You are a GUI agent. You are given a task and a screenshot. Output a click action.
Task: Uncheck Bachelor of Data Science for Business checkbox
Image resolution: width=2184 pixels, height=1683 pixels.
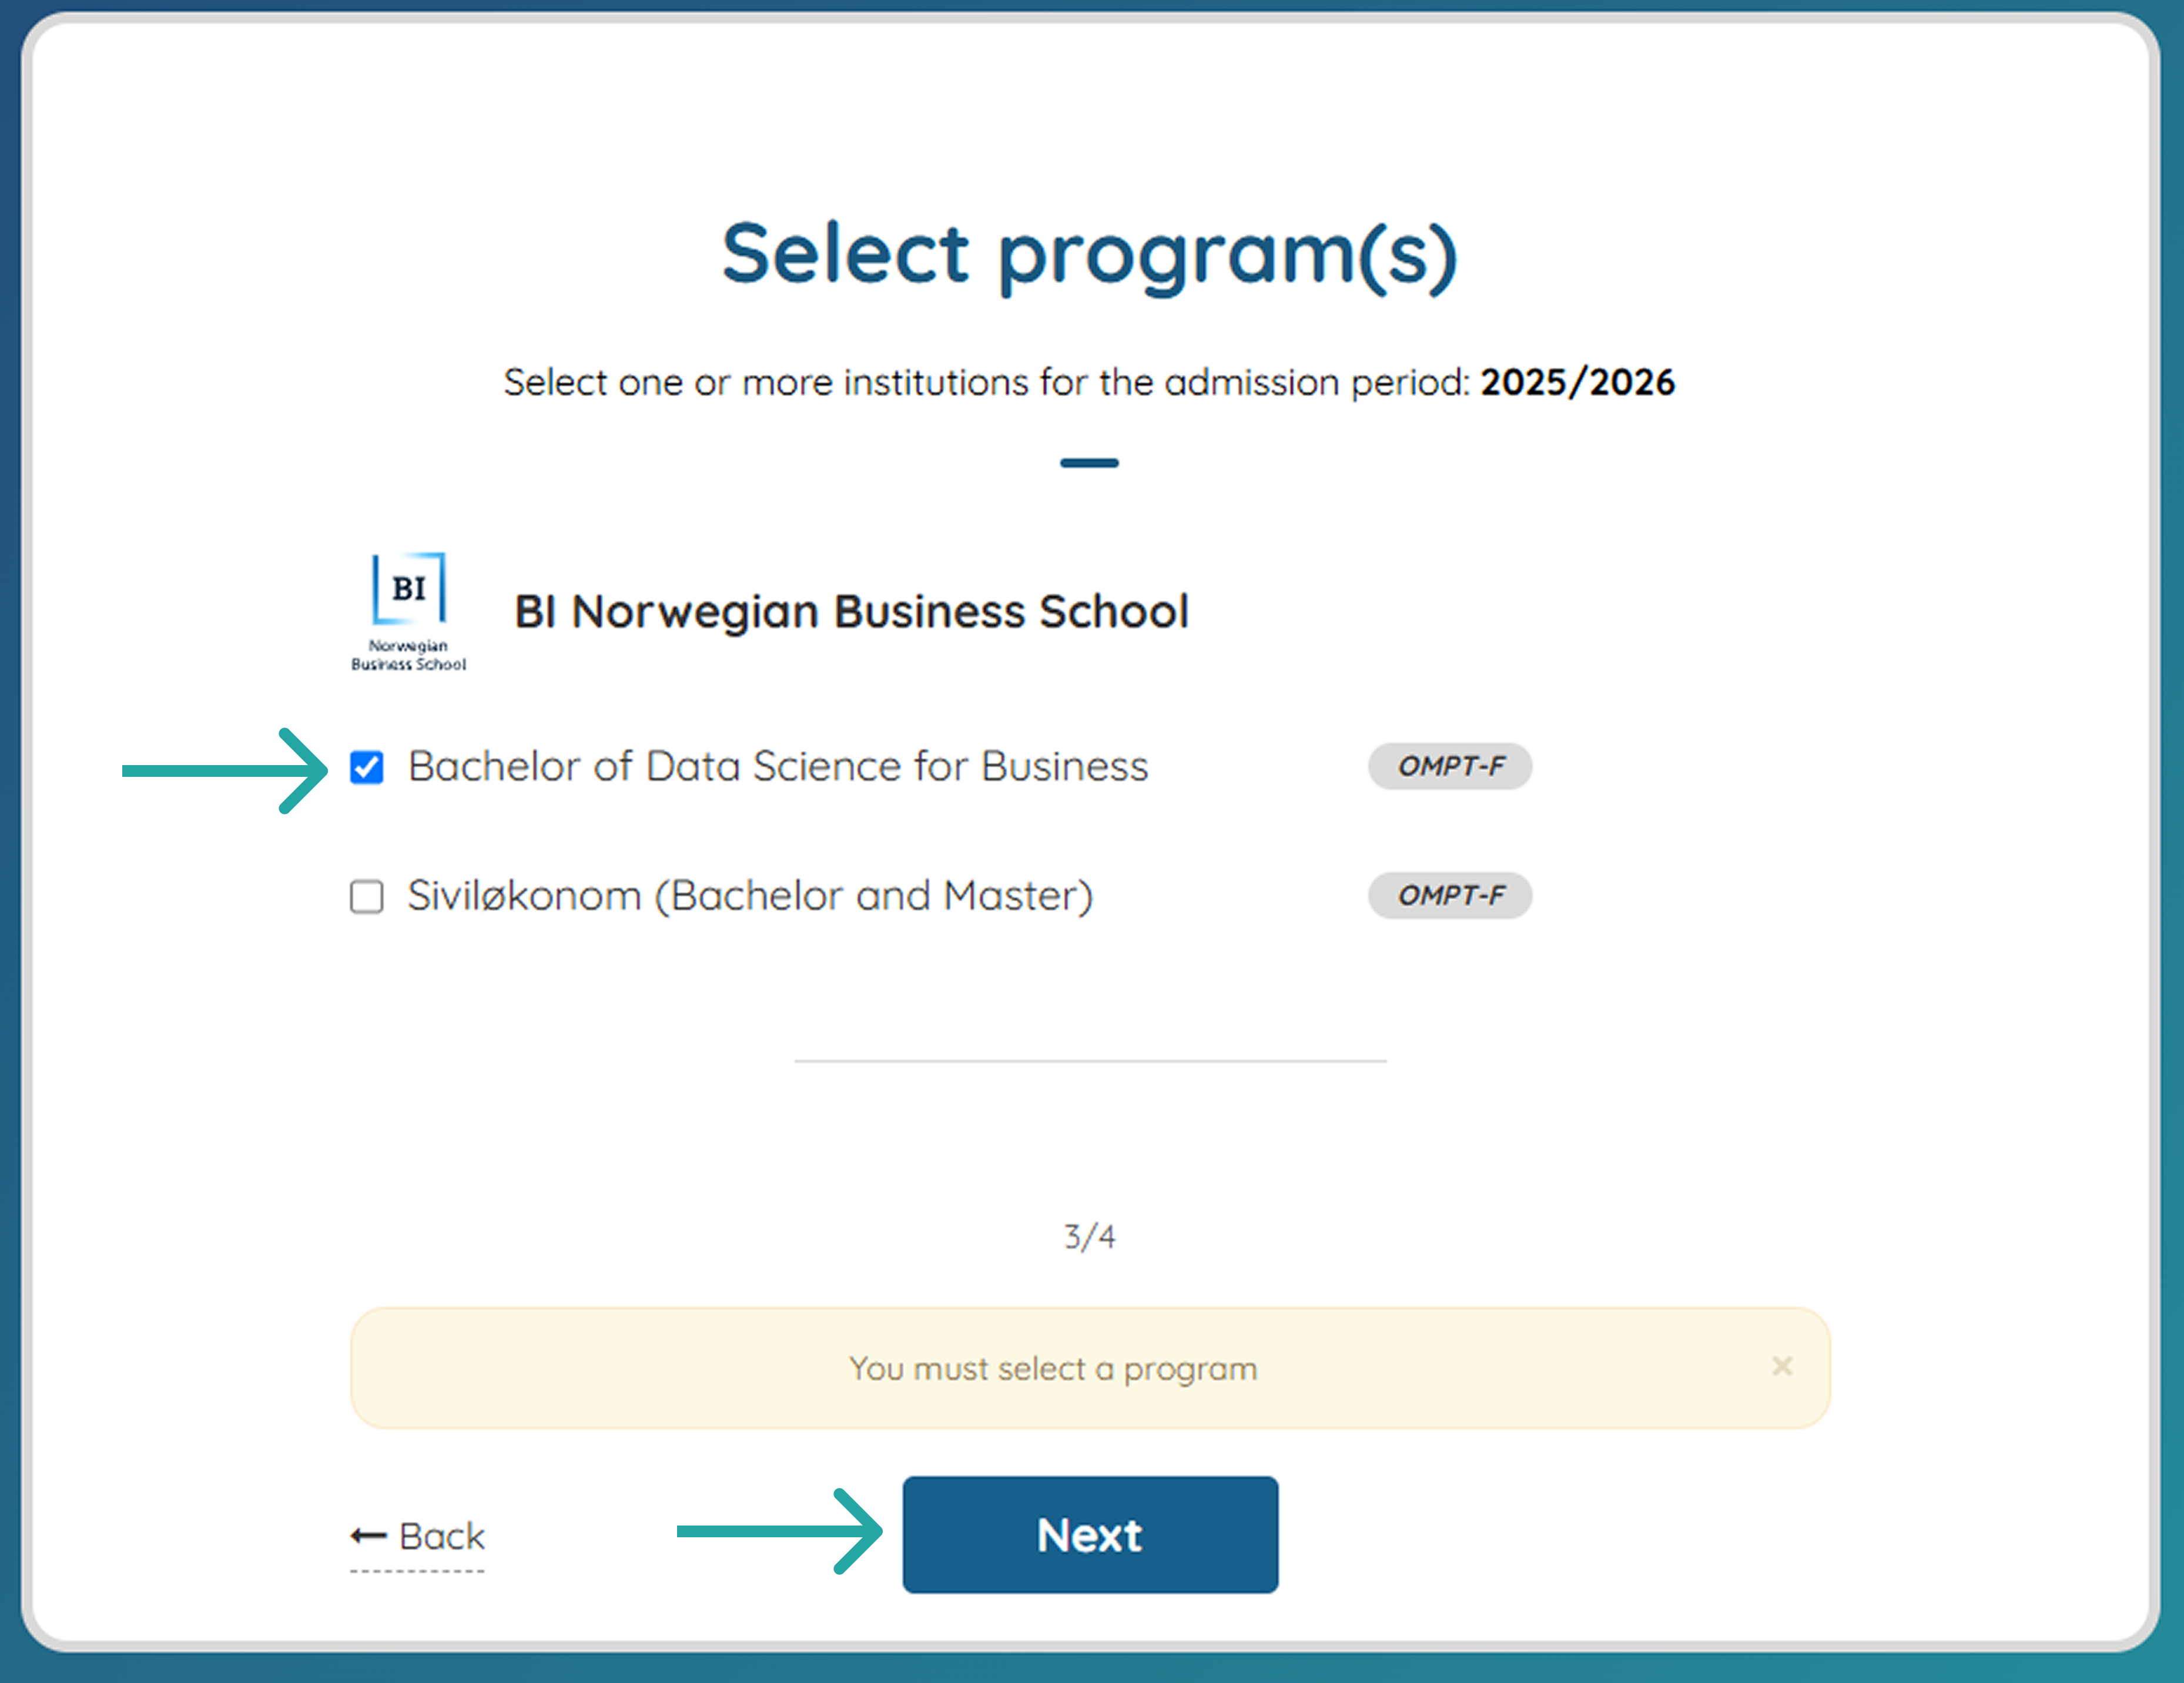click(366, 767)
